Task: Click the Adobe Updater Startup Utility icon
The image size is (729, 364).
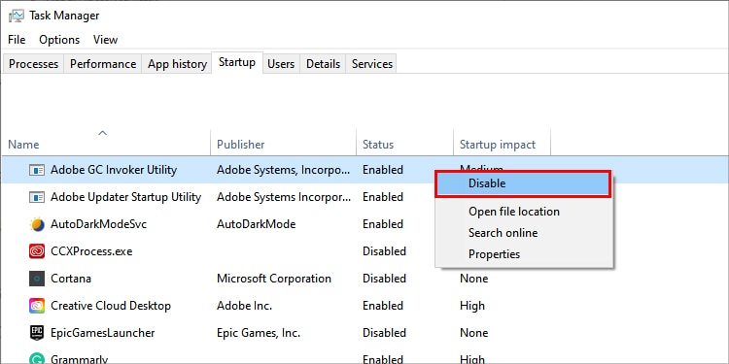Action: pos(37,197)
